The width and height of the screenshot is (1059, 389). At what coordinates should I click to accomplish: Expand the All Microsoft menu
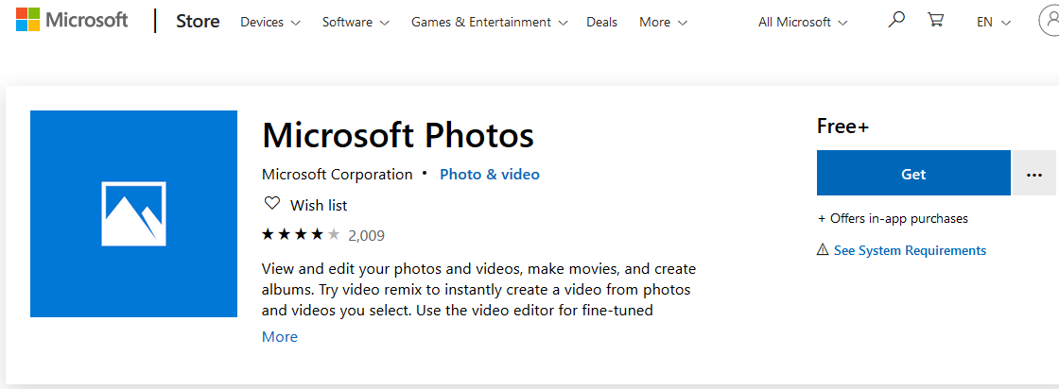803,23
